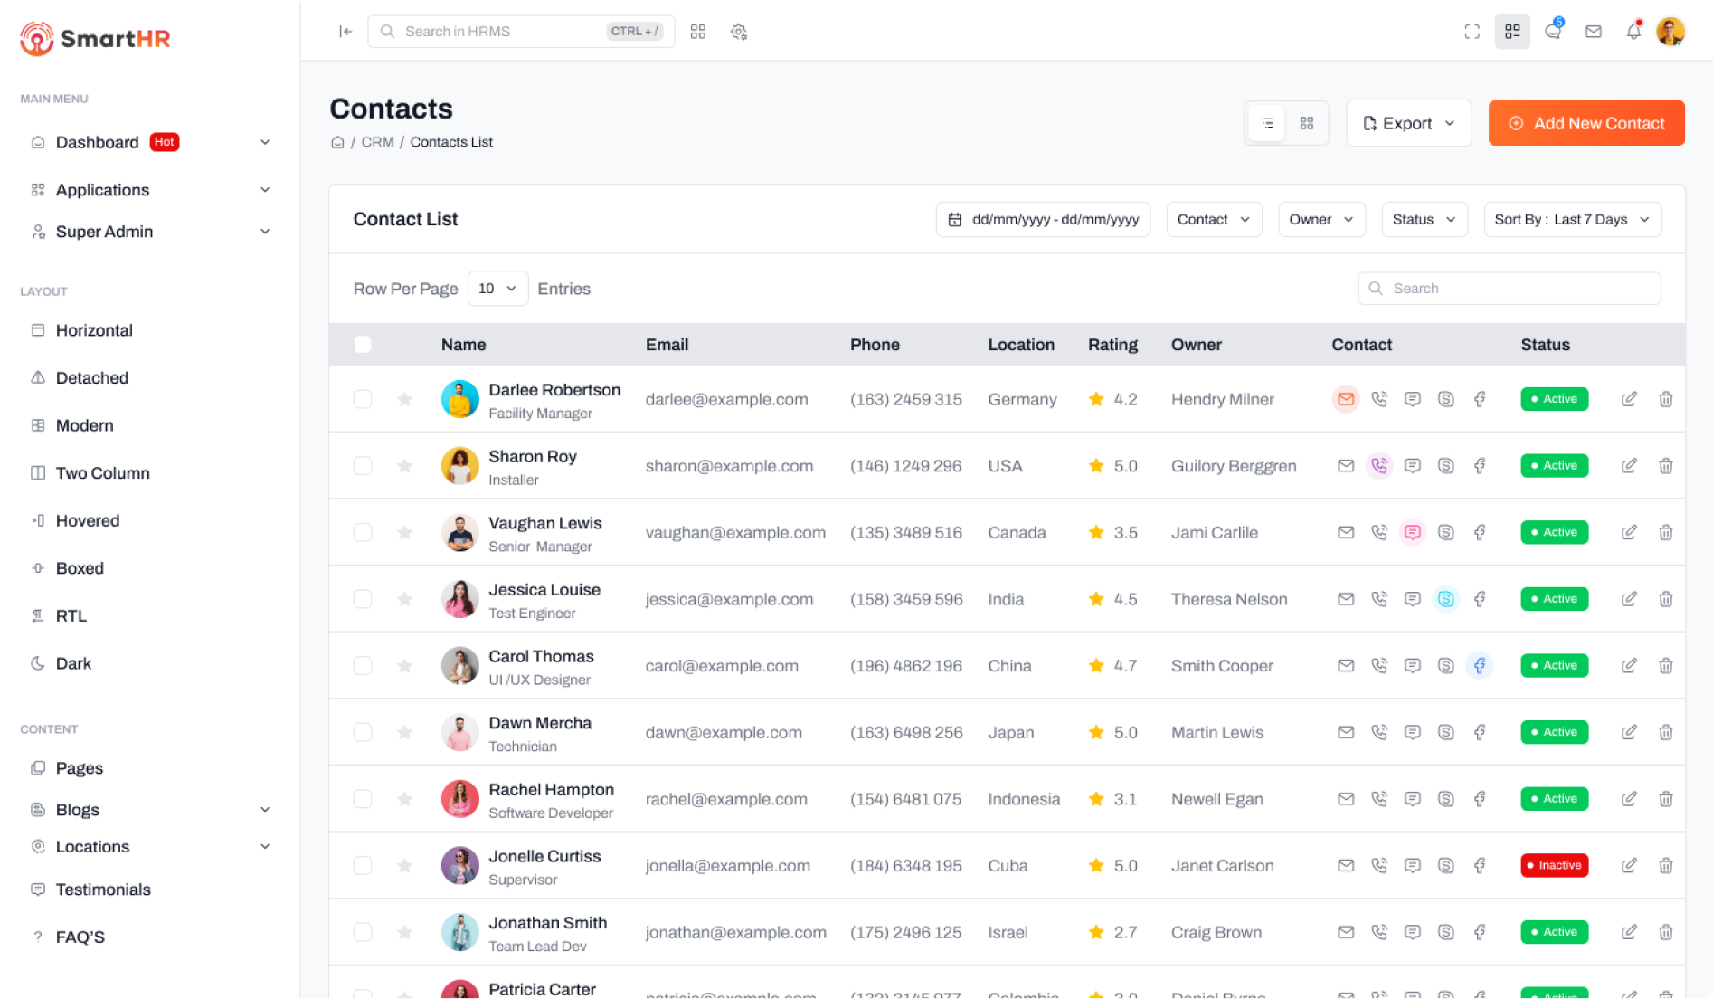Expand the Export dropdown

[1408, 123]
